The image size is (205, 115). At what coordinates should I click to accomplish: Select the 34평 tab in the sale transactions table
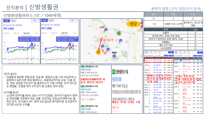(x=146, y=52)
